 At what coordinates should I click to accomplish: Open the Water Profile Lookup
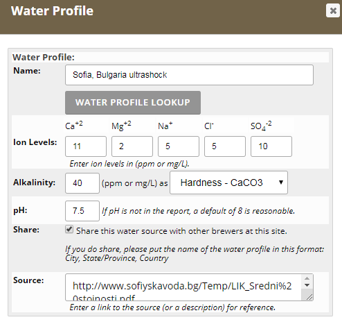[133, 103]
